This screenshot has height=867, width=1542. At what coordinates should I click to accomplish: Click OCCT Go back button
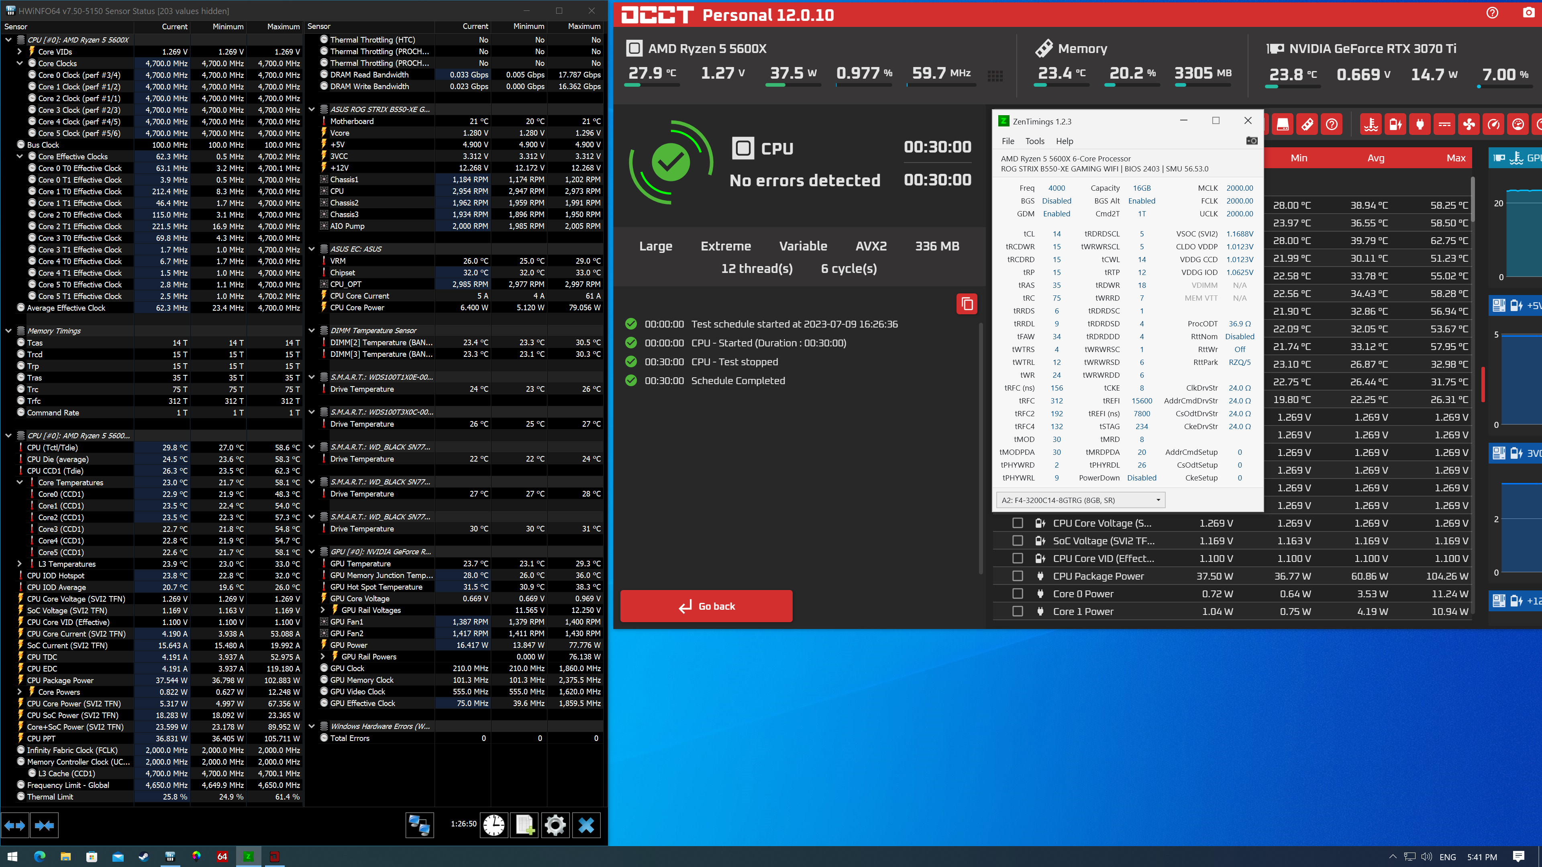pyautogui.click(x=706, y=606)
